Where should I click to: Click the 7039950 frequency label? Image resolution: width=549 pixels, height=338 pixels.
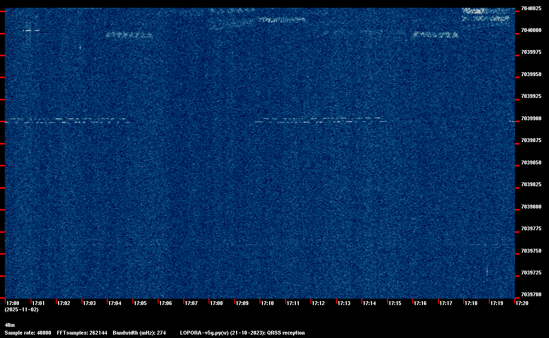click(x=531, y=74)
